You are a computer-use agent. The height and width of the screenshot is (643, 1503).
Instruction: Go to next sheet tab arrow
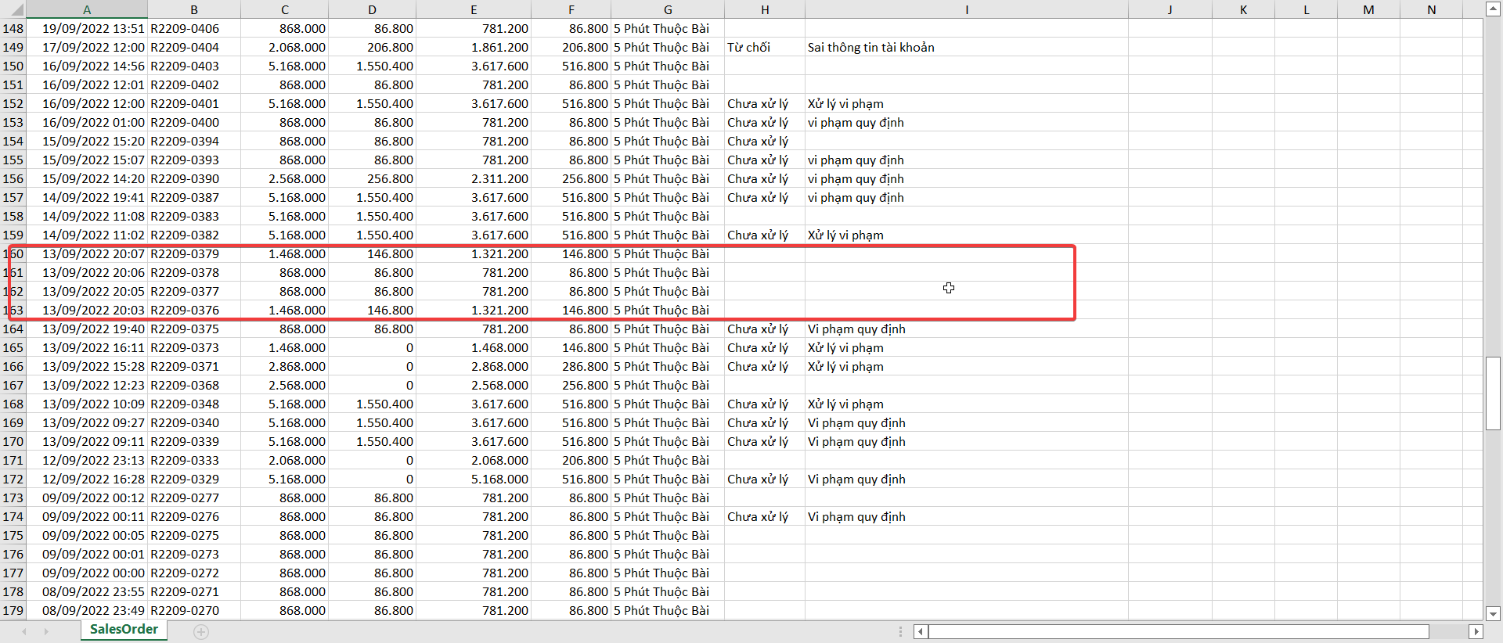point(46,631)
